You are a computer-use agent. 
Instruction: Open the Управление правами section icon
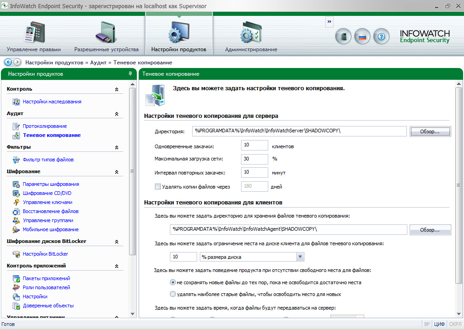click(34, 33)
